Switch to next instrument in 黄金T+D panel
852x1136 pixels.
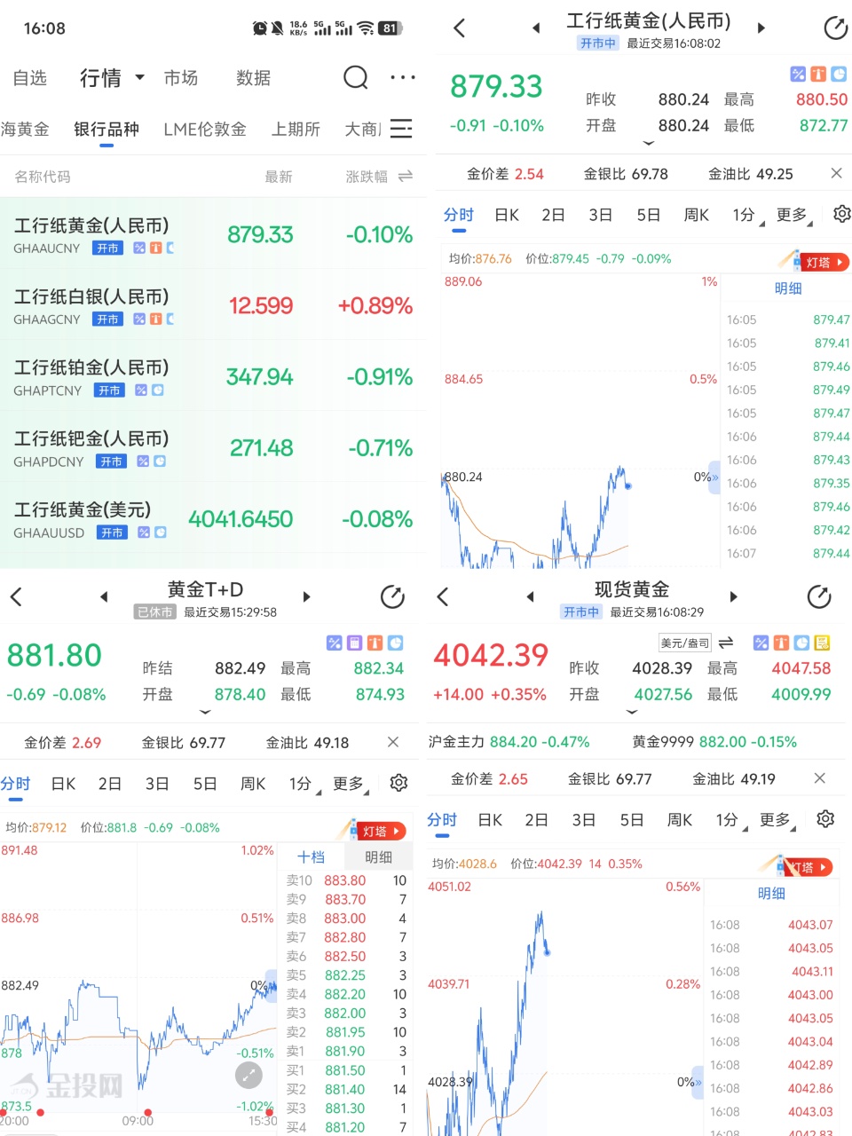(x=306, y=596)
